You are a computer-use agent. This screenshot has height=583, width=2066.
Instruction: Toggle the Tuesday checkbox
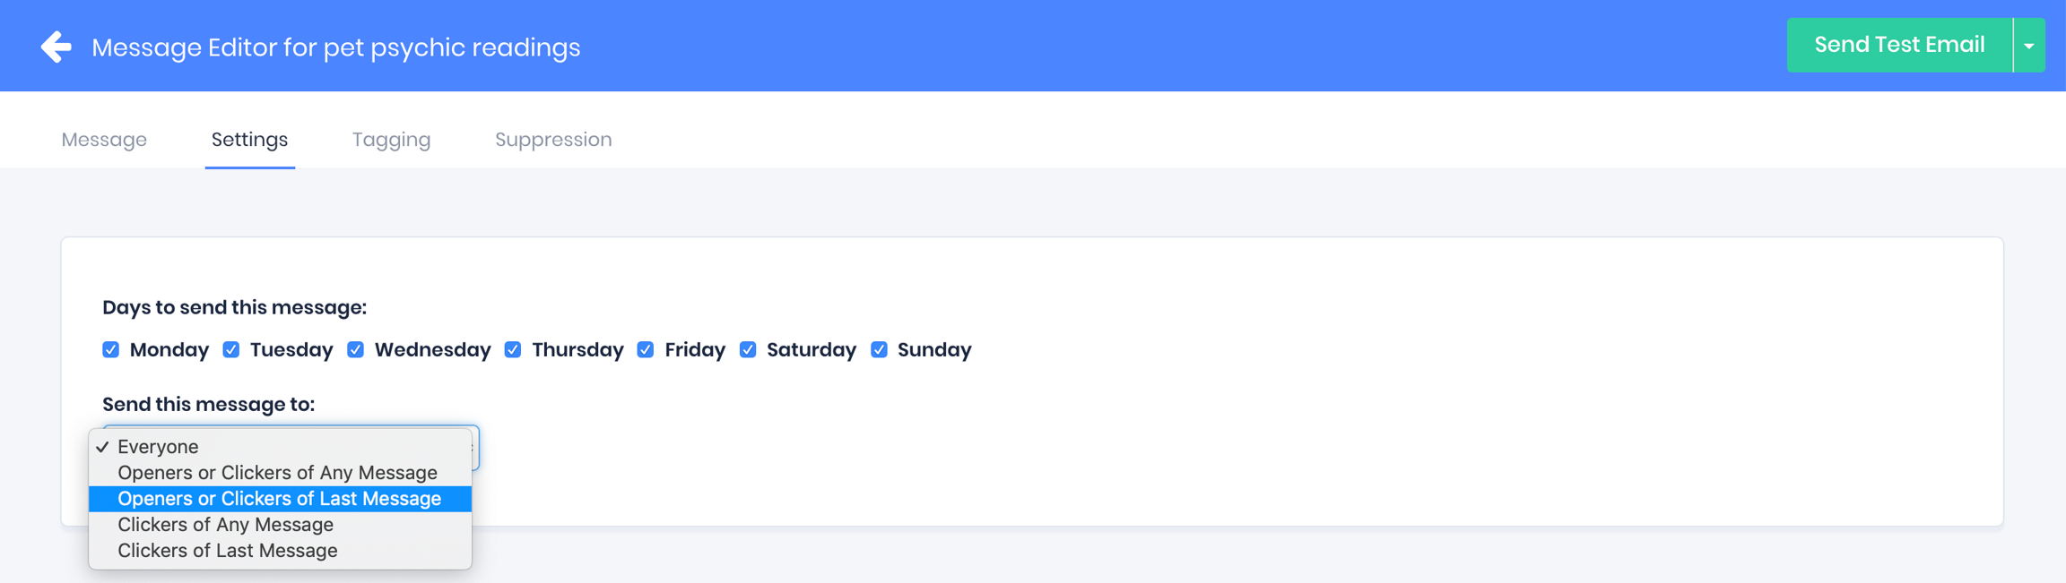point(231,349)
